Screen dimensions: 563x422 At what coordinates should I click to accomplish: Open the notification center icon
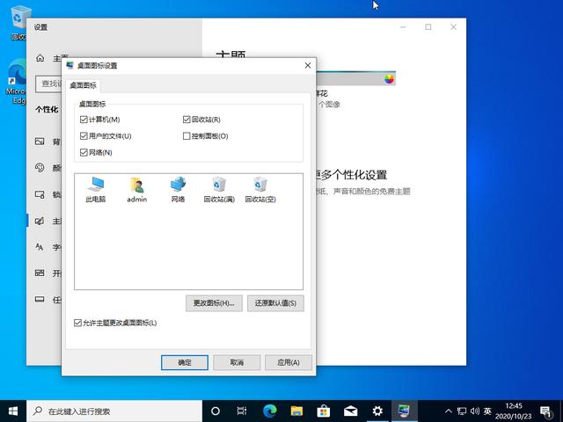[545, 411]
